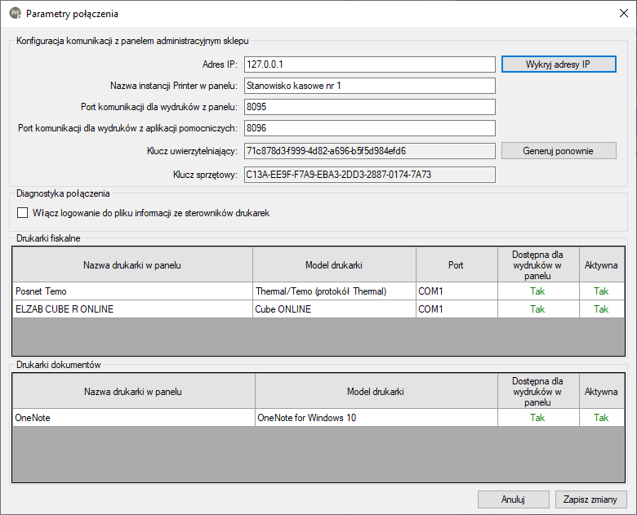Click the Nazwa instancji Printer field

click(x=369, y=86)
